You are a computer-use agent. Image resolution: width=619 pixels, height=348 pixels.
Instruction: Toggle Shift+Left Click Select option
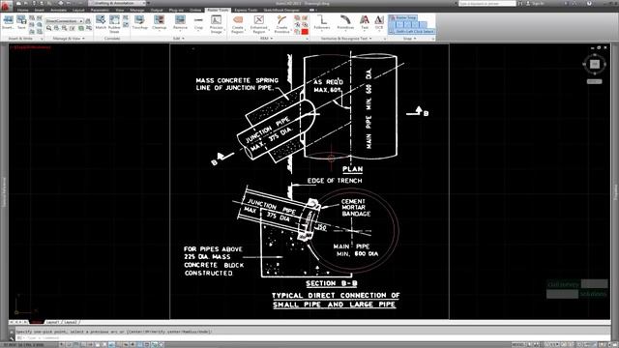coord(412,31)
